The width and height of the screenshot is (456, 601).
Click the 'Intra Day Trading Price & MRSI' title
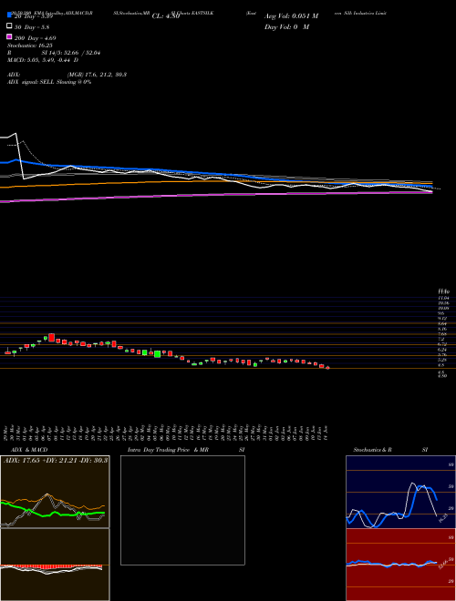tap(186, 450)
